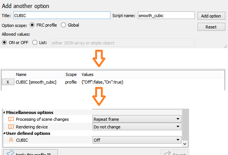The width and height of the screenshot is (228, 155).
Task: Click the Revert arrow icon
Action: pyautogui.click(x=167, y=153)
